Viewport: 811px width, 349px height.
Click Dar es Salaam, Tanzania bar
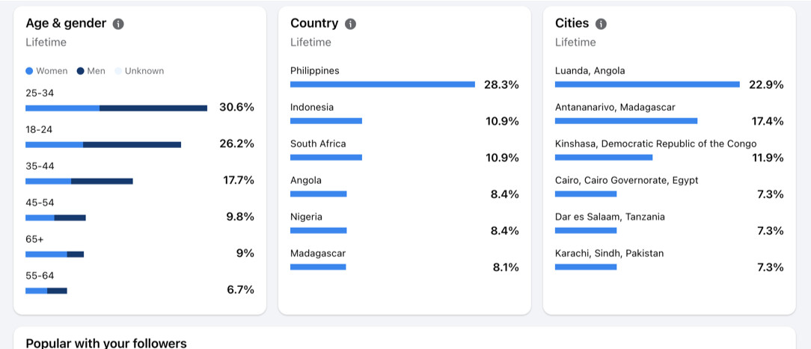tap(586, 230)
